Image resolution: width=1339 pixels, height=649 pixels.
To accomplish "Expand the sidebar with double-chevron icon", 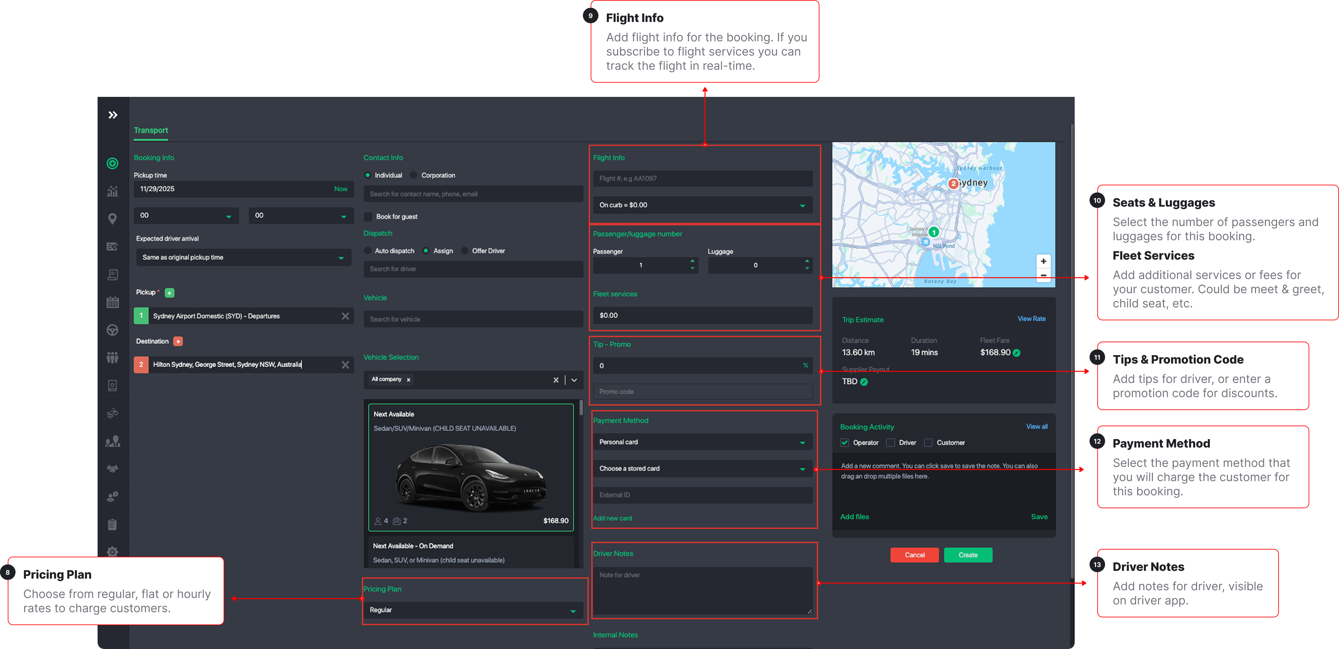I will pyautogui.click(x=113, y=115).
